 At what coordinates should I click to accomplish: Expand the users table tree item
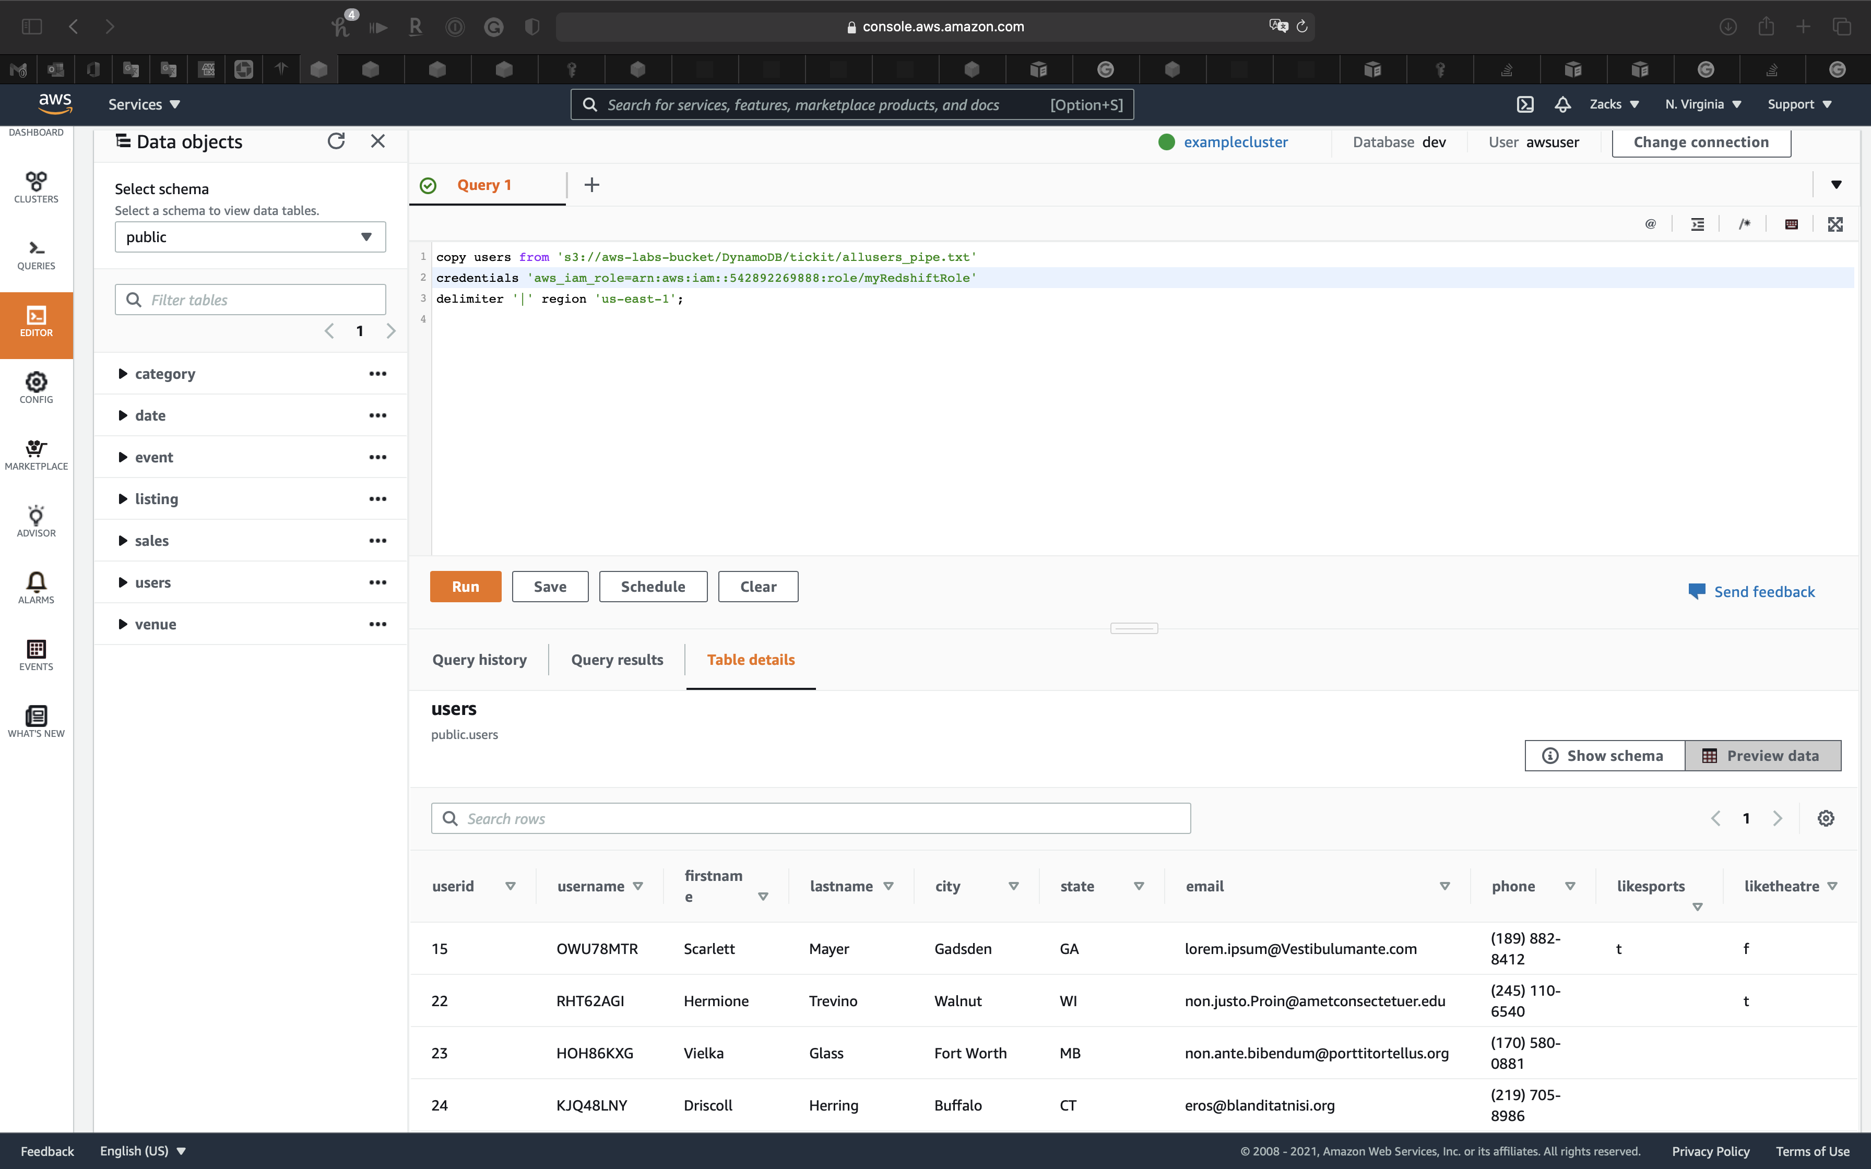[123, 582]
